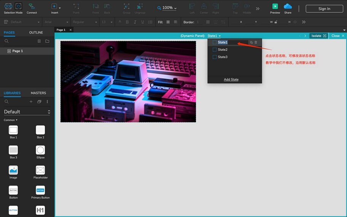347x217 pixels.
Task: Toggle italic formatting
Action: [x=135, y=22]
